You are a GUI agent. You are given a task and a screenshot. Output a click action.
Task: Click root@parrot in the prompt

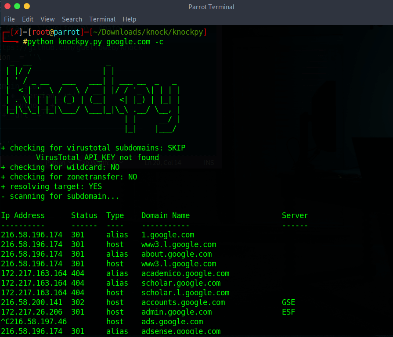(56, 32)
